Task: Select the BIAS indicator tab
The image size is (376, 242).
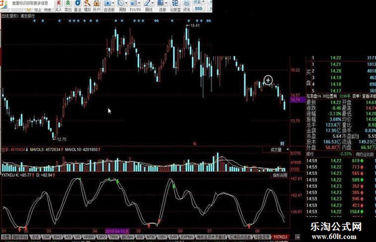Action: [x=58, y=237]
